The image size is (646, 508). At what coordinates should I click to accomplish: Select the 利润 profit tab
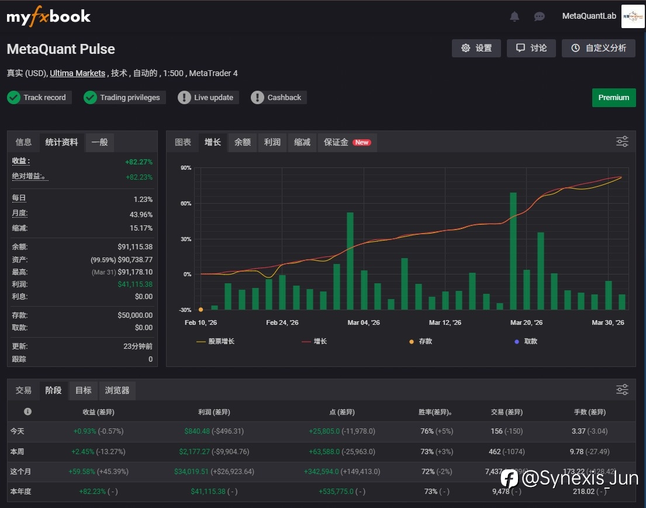click(272, 142)
